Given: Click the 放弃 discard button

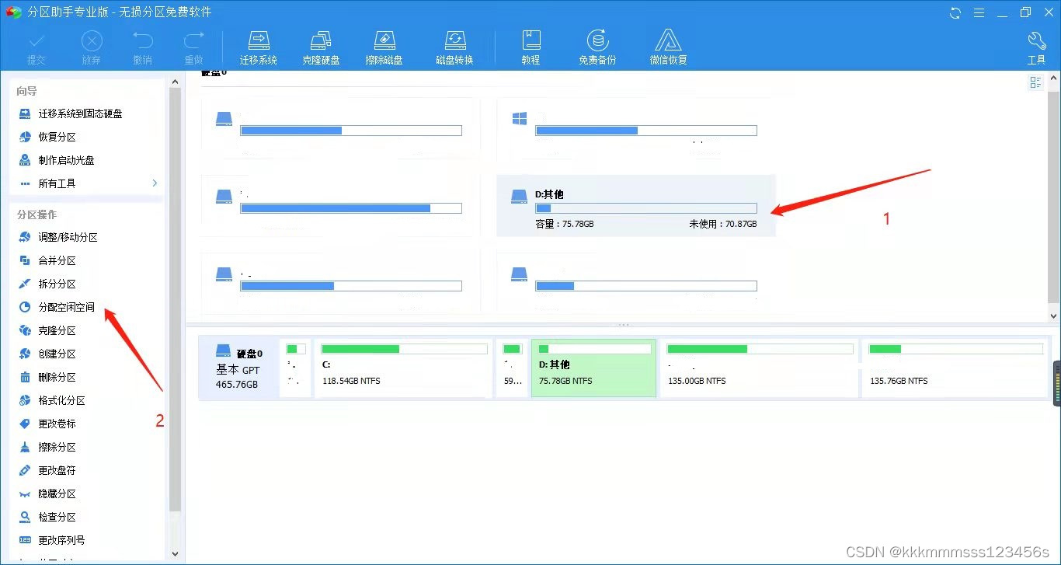Looking at the screenshot, I should tap(92, 48).
